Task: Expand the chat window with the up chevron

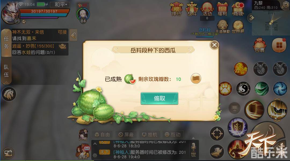Action: click(95, 144)
